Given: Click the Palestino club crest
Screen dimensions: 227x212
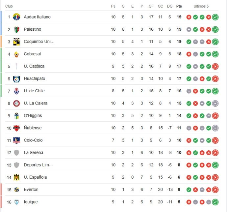Looking at the screenshot, I should 16,29.
